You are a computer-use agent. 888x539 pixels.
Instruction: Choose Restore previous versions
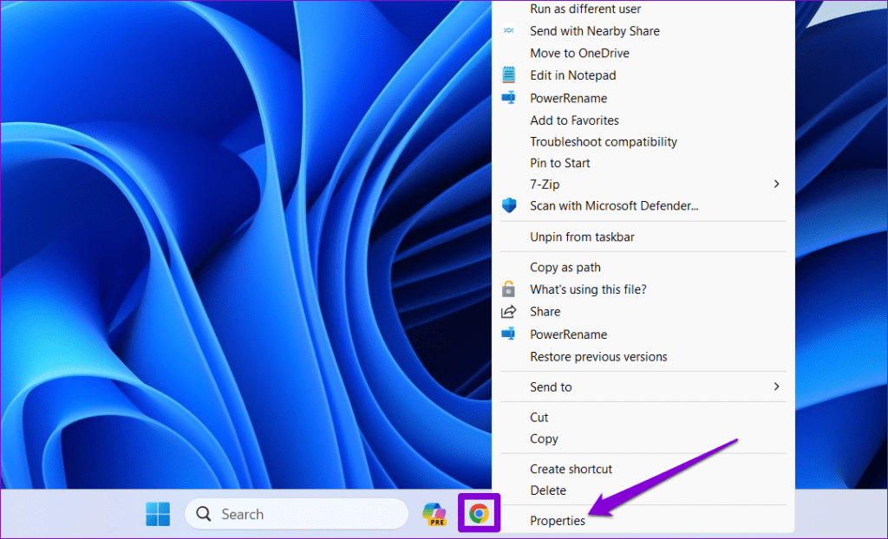[598, 356]
